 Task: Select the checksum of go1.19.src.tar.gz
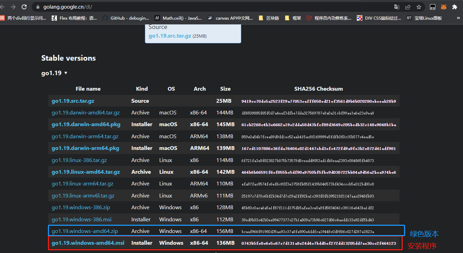319,101
